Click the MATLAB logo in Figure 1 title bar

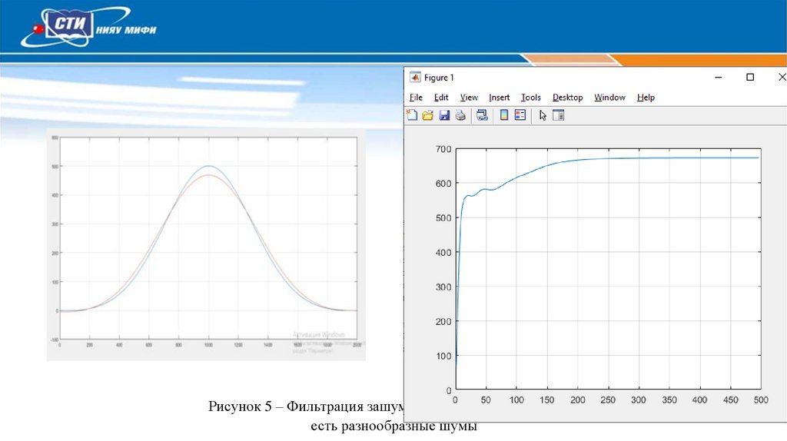(x=415, y=78)
